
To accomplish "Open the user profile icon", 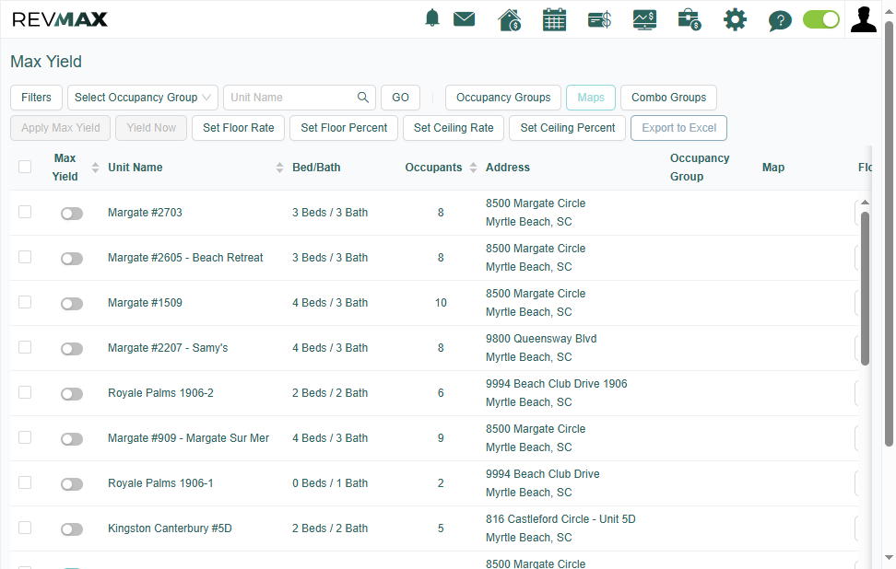I will click(864, 19).
